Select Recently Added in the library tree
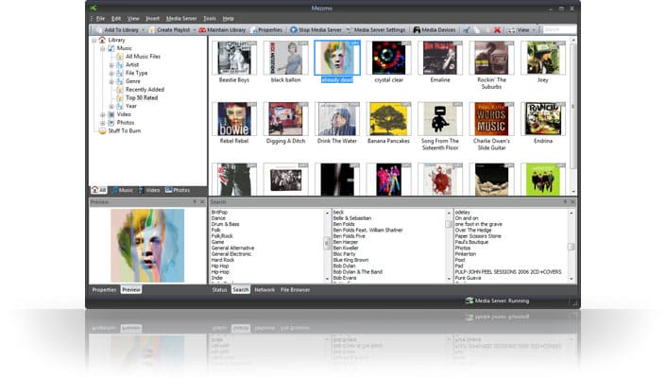The image size is (666, 378). pos(145,90)
